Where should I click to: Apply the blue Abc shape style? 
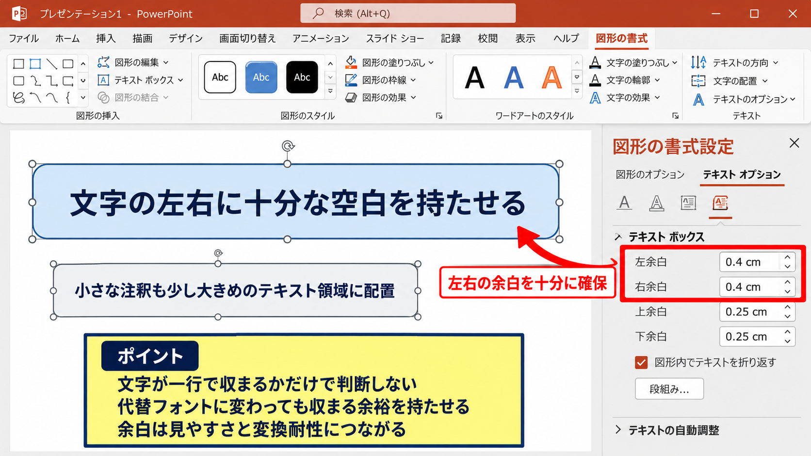[261, 77]
